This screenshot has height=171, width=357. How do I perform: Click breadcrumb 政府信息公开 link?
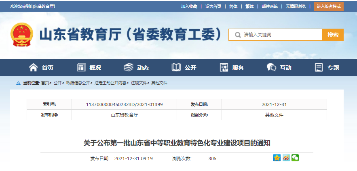(78, 83)
